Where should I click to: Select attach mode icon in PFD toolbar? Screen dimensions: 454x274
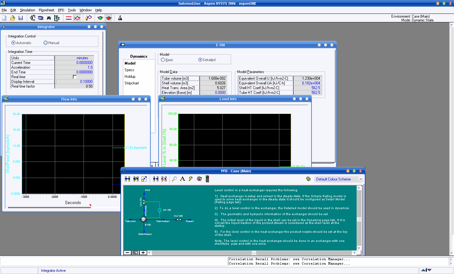pyautogui.click(x=127, y=179)
